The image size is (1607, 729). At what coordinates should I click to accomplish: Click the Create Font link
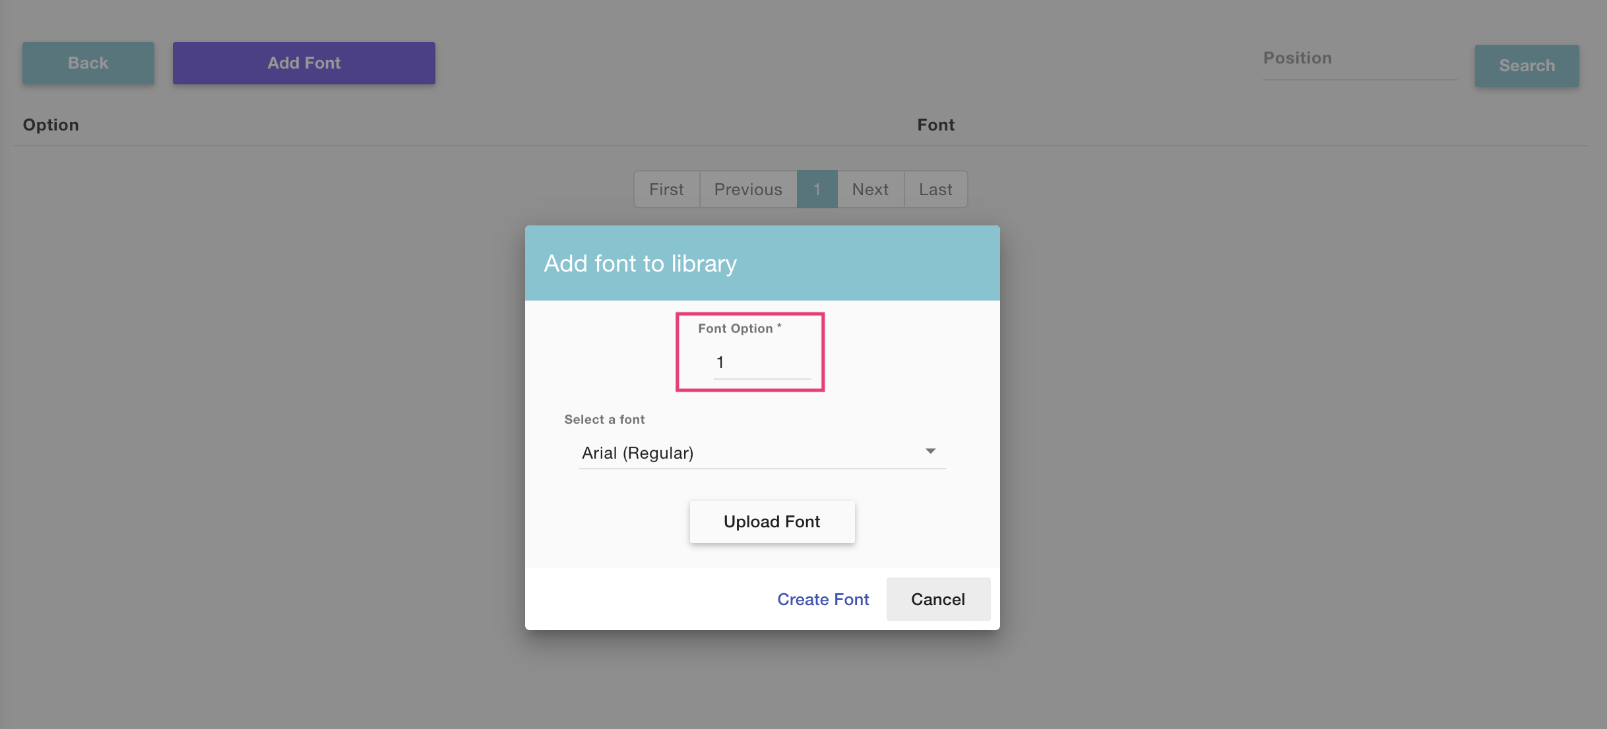tap(823, 599)
